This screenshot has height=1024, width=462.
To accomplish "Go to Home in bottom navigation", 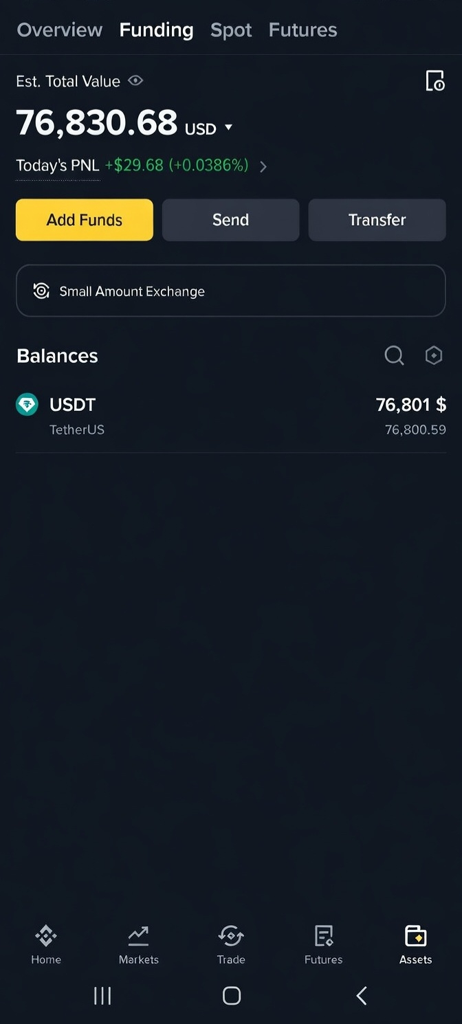I will [x=46, y=945].
